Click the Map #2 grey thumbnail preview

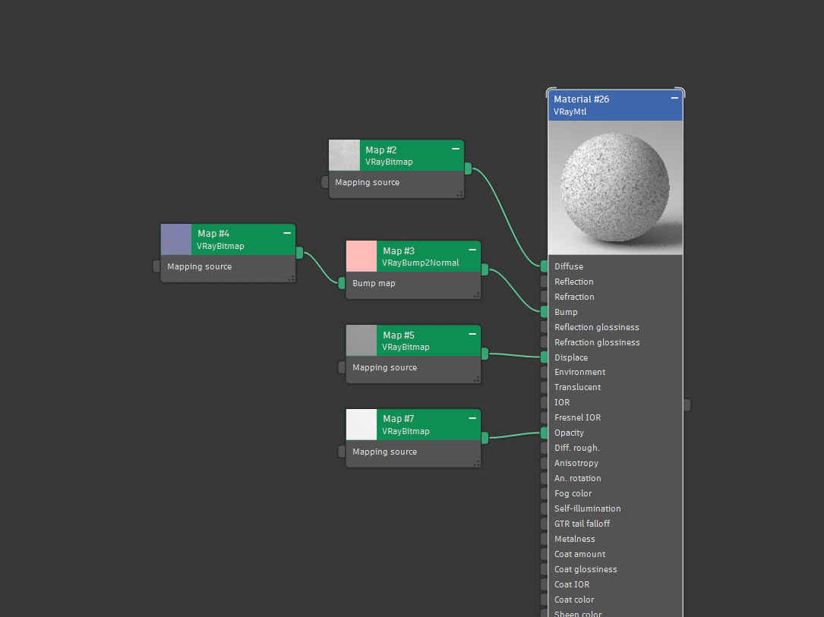point(344,155)
